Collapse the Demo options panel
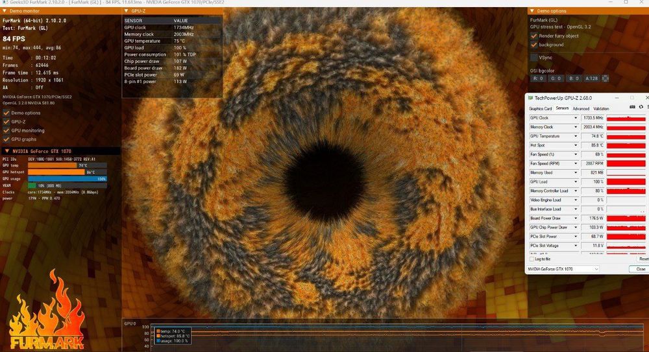The image size is (649, 352). 532,11
